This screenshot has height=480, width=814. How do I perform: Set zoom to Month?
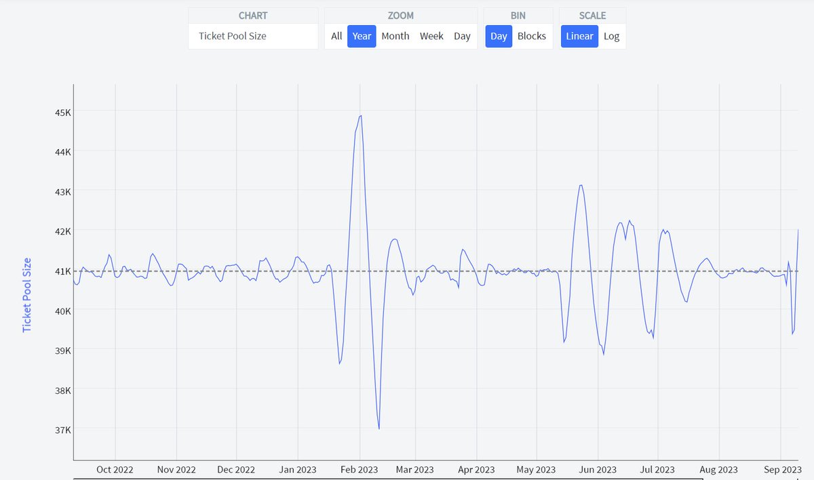tap(395, 36)
